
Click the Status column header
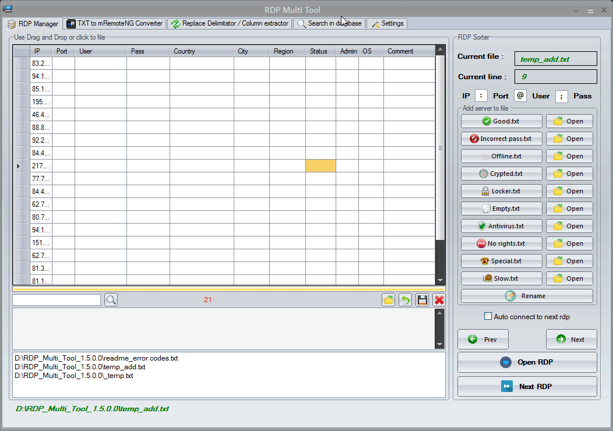click(320, 51)
